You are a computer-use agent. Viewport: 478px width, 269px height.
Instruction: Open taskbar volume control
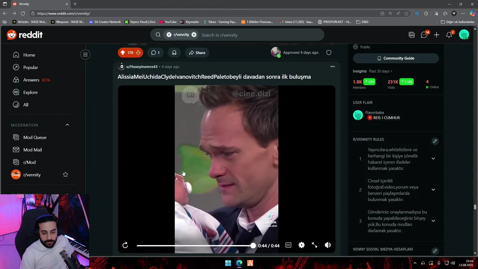[x=453, y=263]
